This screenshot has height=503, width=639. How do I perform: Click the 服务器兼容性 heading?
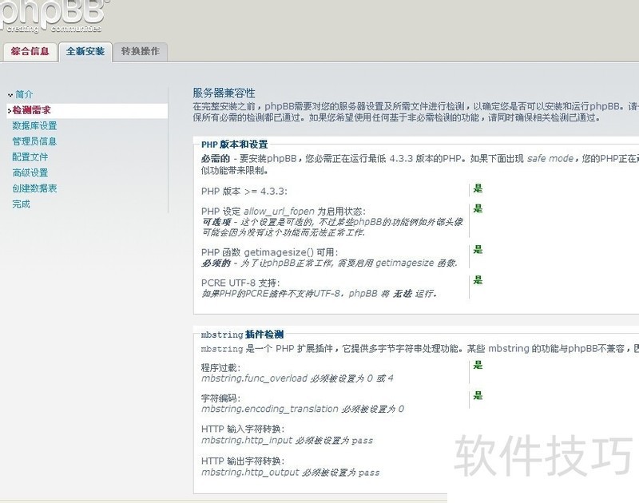(x=224, y=93)
